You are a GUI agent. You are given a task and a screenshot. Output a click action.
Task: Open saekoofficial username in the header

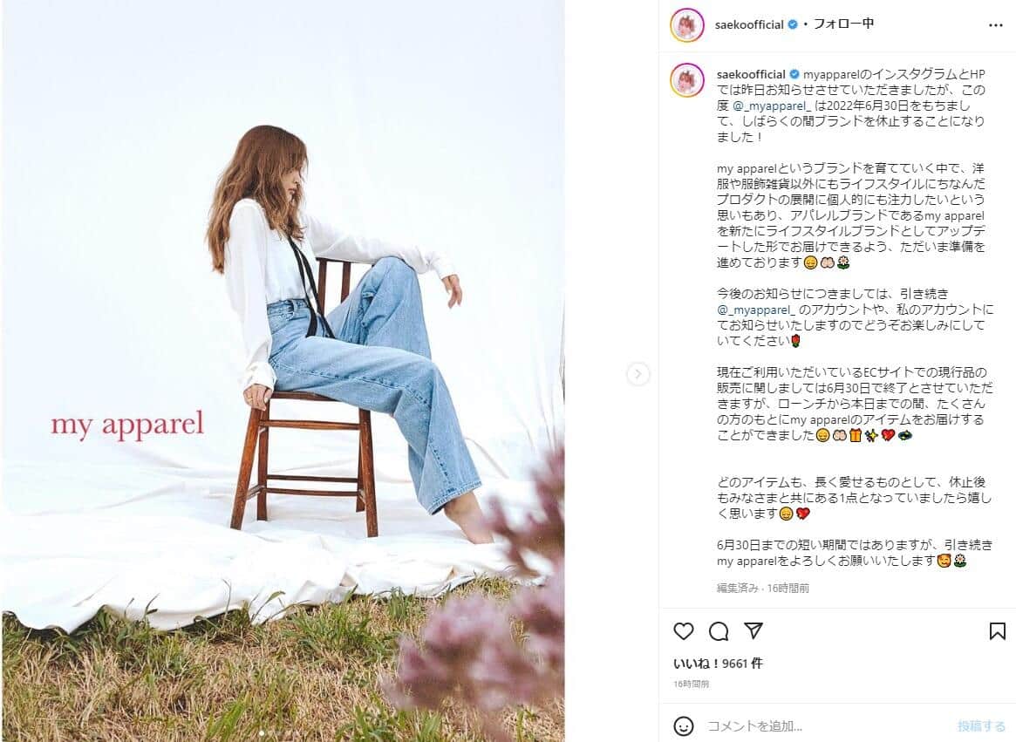[x=749, y=24]
